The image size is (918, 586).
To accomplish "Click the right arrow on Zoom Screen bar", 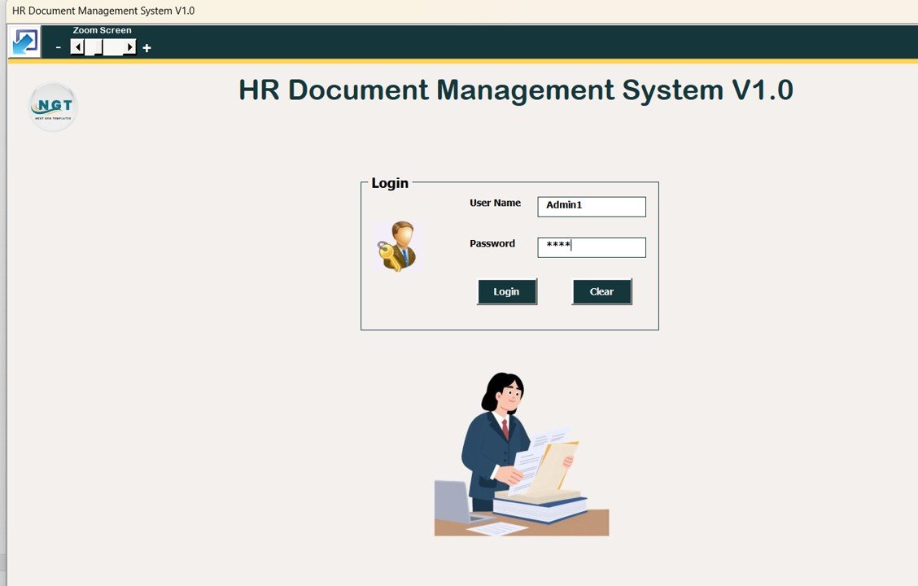I will pos(129,46).
